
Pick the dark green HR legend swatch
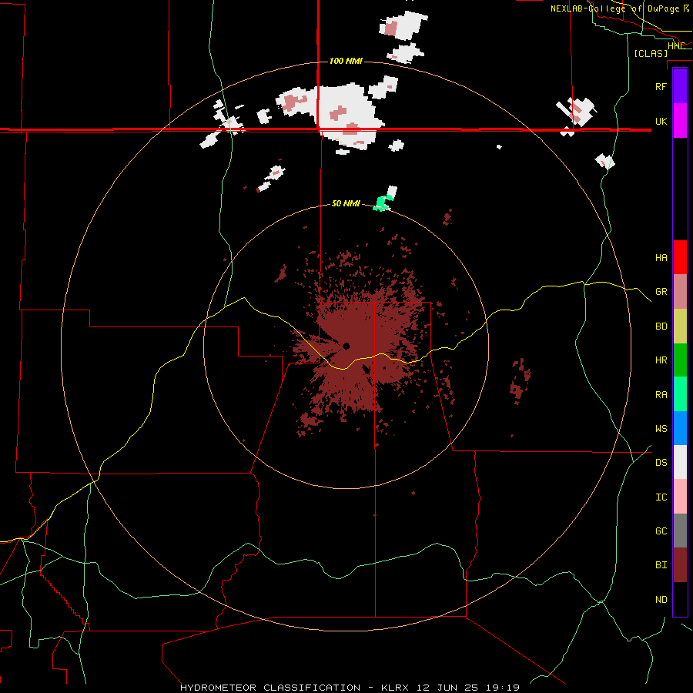[x=680, y=360]
